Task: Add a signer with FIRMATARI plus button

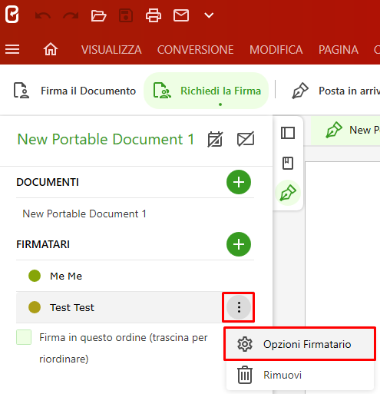Action: click(x=239, y=244)
